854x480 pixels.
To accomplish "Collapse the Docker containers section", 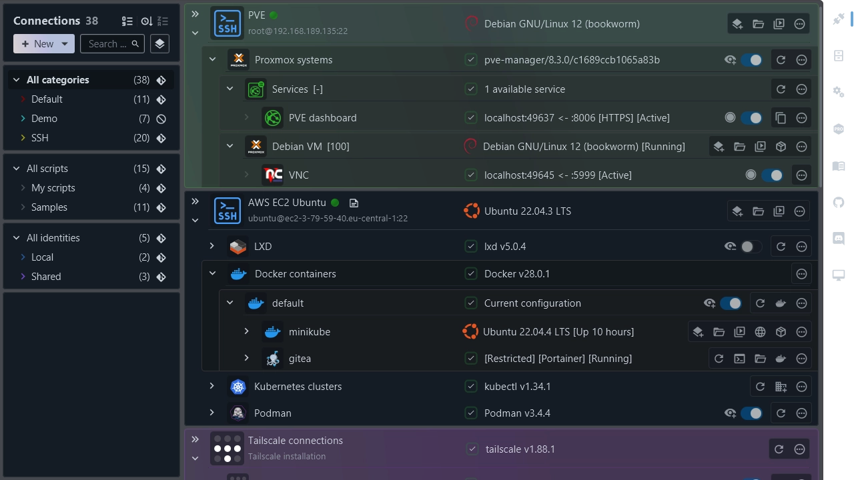I will pos(212,273).
